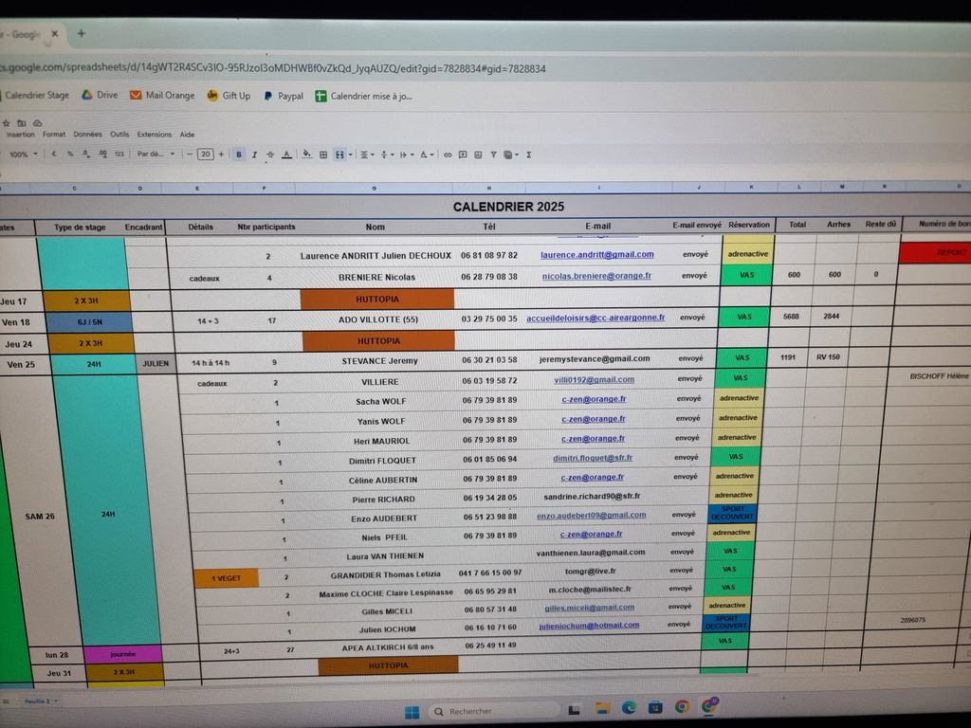Viewport: 971px width, 728px height.
Task: Open the 100% zoom dropdown
Action: [x=23, y=155]
